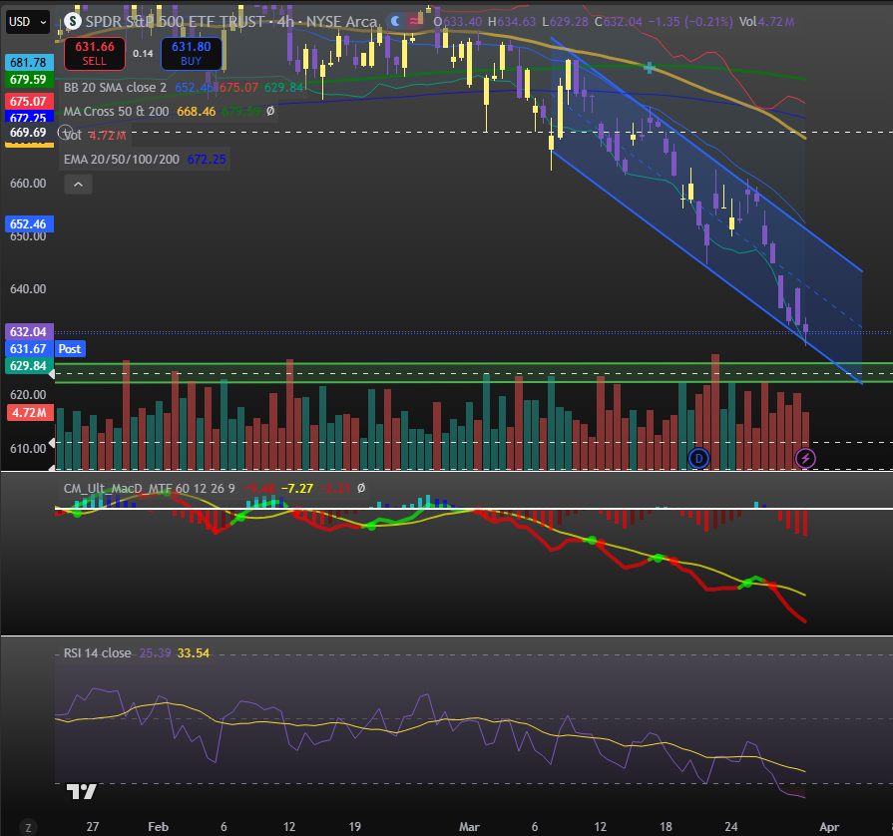The width and height of the screenshot is (893, 836).
Task: Click the Z timezone button
Action: (28, 827)
